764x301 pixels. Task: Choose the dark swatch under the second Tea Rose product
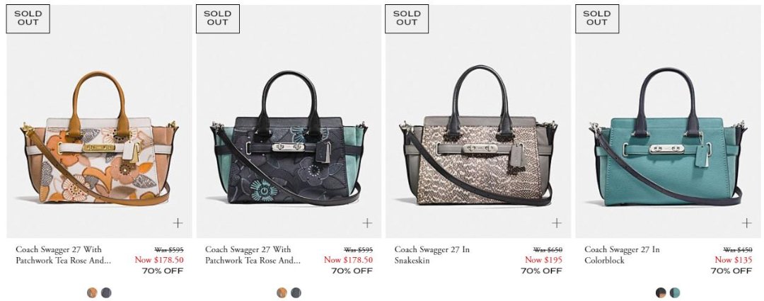point(296,293)
